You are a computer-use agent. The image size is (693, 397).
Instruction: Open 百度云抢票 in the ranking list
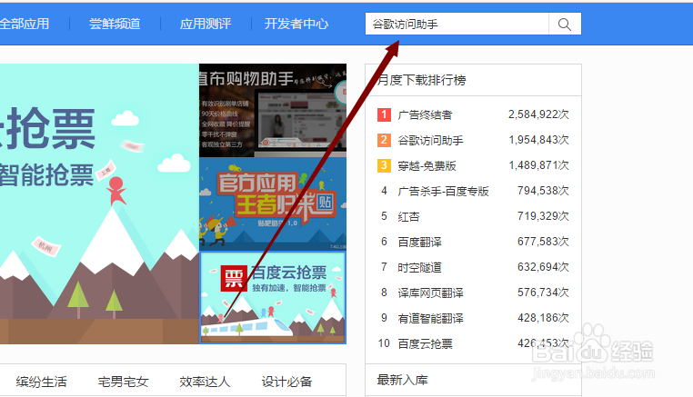pyautogui.click(x=426, y=343)
